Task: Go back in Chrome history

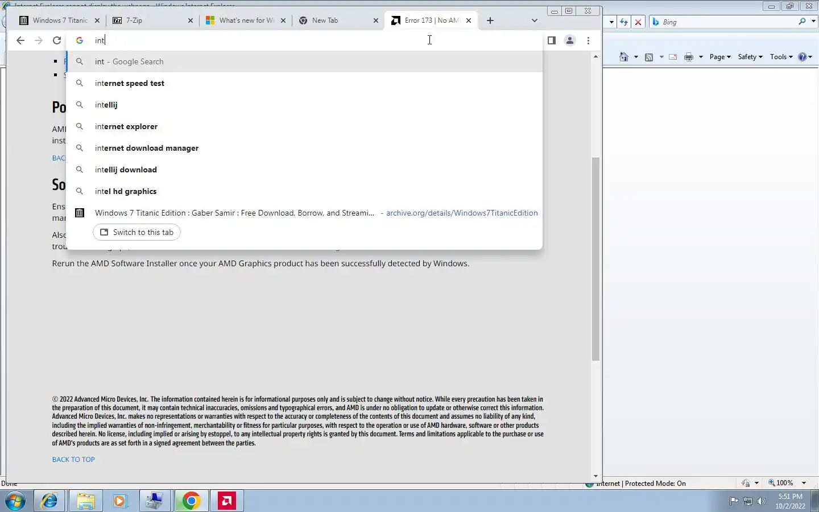Action: click(x=20, y=40)
